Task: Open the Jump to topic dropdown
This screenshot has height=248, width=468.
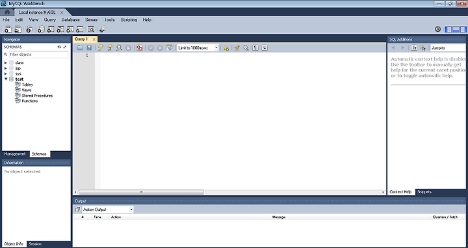Action: point(448,48)
